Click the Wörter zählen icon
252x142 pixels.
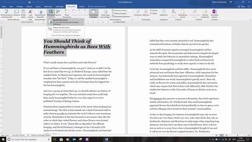(23, 13)
